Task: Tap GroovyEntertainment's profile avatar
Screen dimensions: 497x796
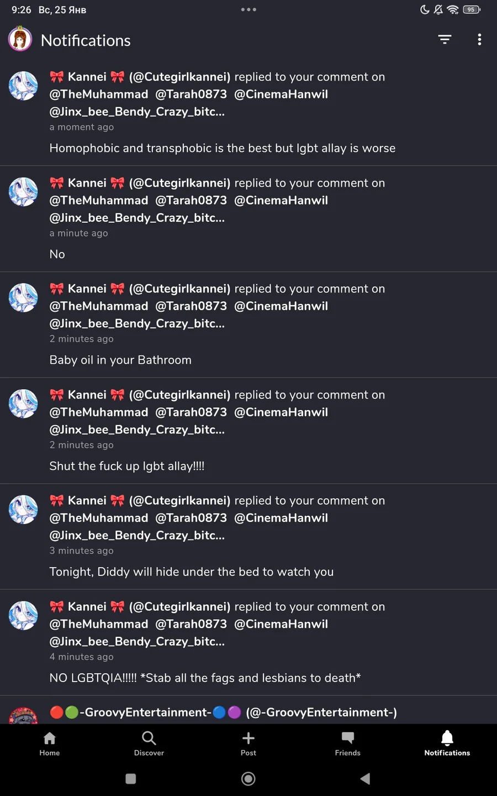Action: coord(23,716)
